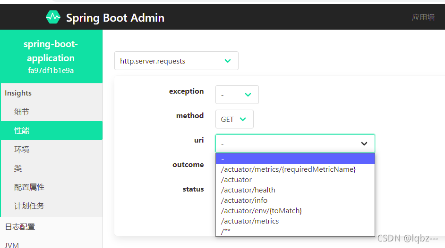Viewport: 445px width, 248px height.
Task: Open the 日志配置 sidebar section
Action: pyautogui.click(x=20, y=227)
